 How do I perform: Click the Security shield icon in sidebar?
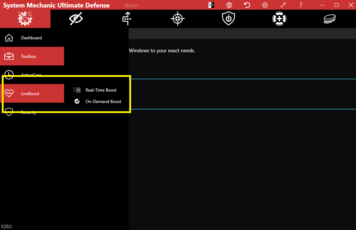(x=9, y=112)
